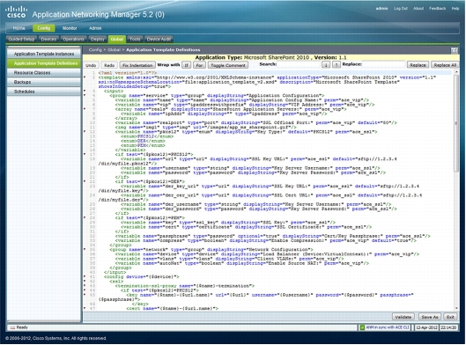
Task: Collapse the template element at line 2
Action: (85, 77)
